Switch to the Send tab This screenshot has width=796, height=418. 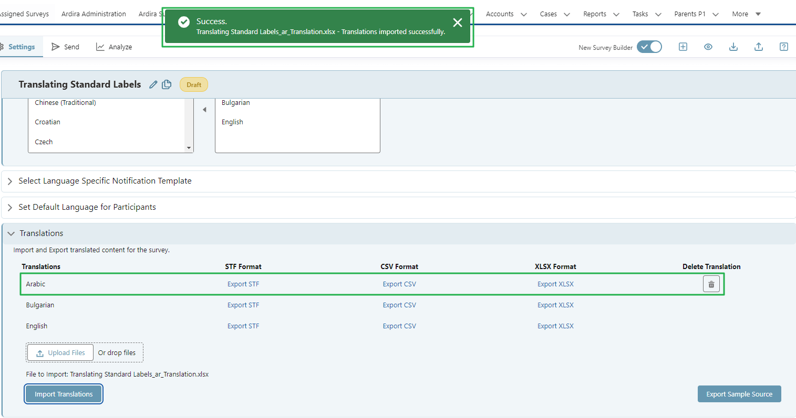[65, 47]
